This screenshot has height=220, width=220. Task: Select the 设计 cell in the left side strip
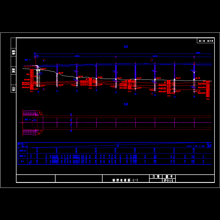[13, 89]
